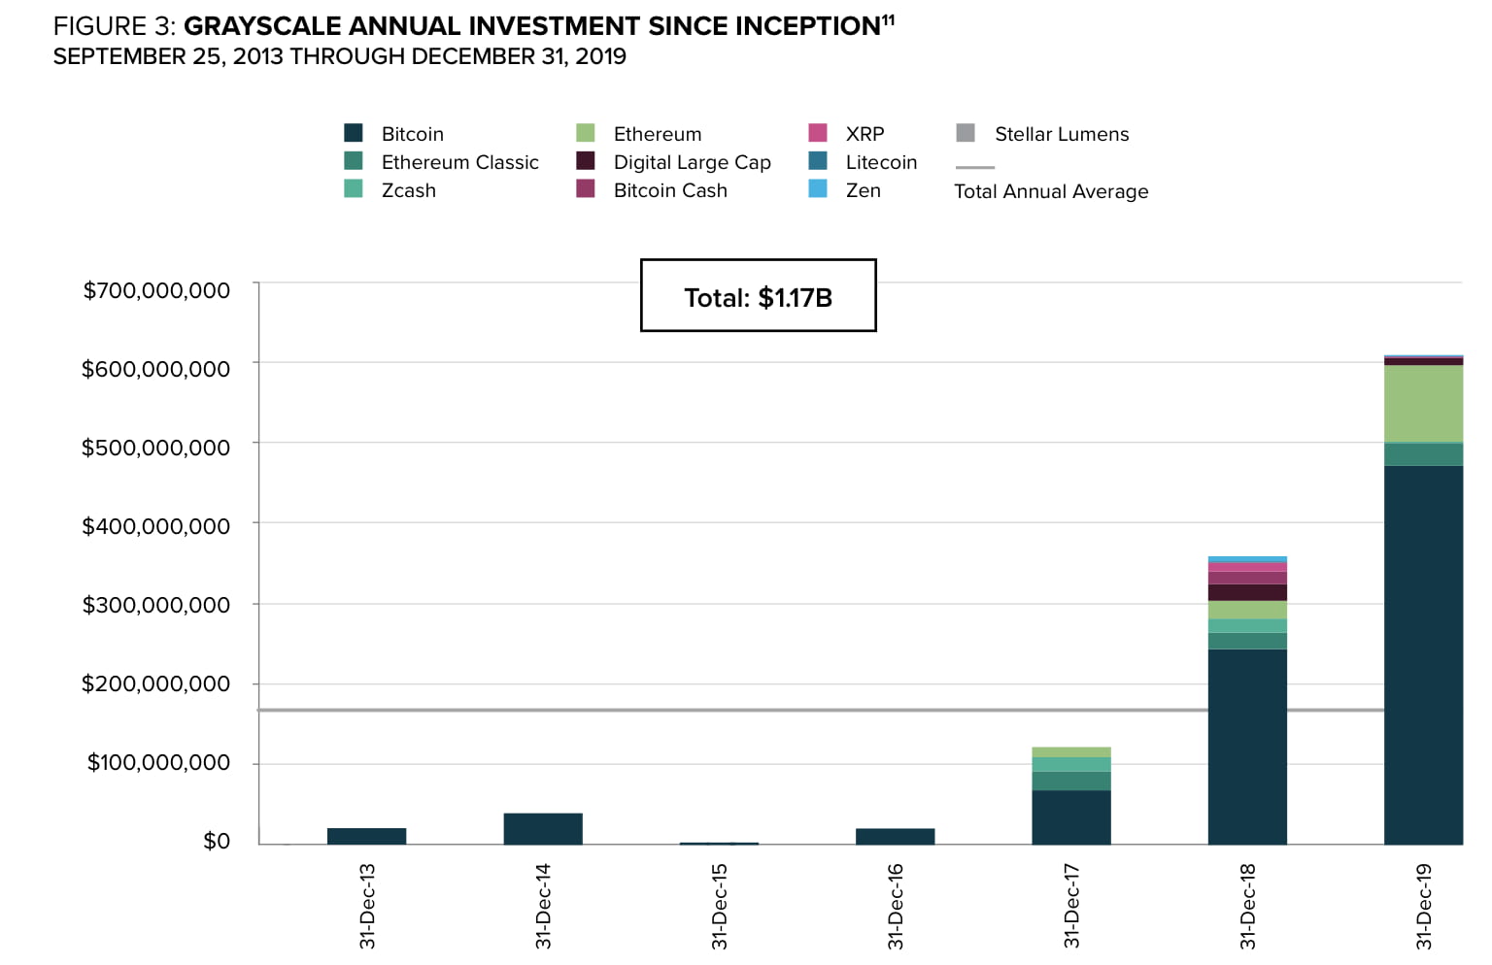Click the Bitcoin segment of 31-Dec-19 bar

tap(1423, 655)
